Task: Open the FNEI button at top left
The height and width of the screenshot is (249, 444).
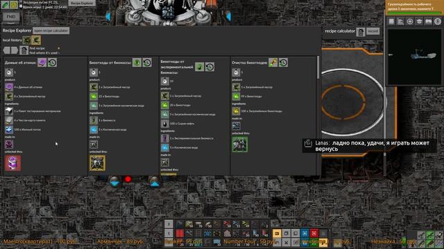Action: 11,17
